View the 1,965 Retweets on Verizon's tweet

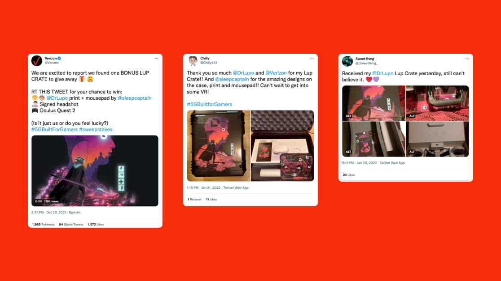[x=43, y=224]
